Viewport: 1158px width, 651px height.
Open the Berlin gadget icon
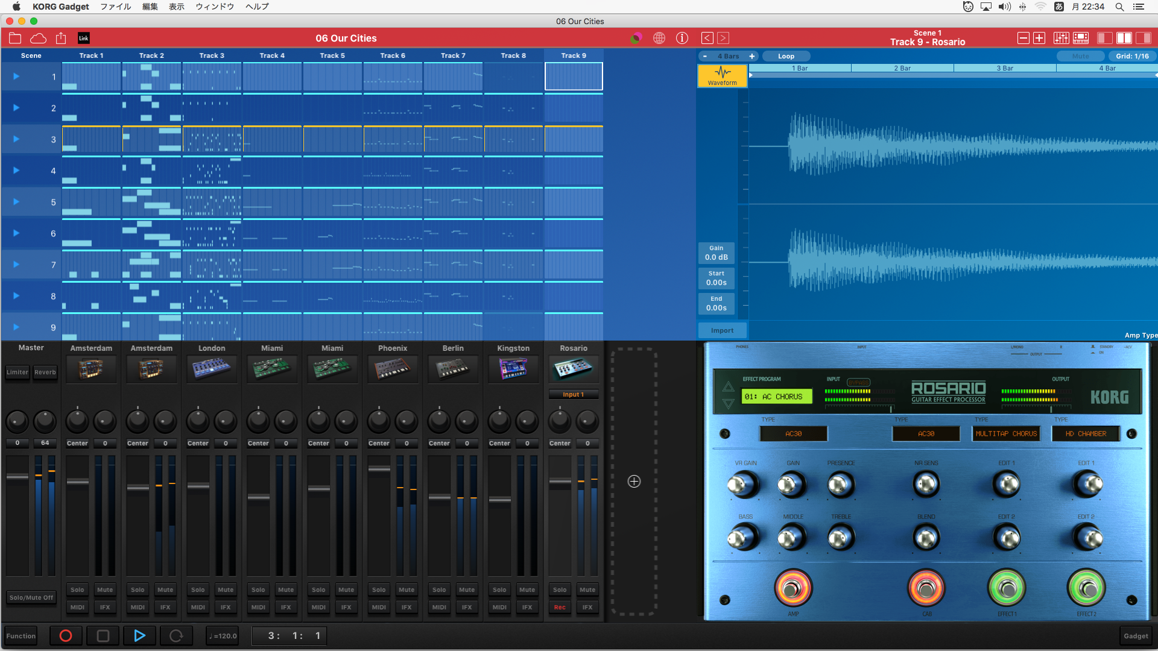click(453, 369)
